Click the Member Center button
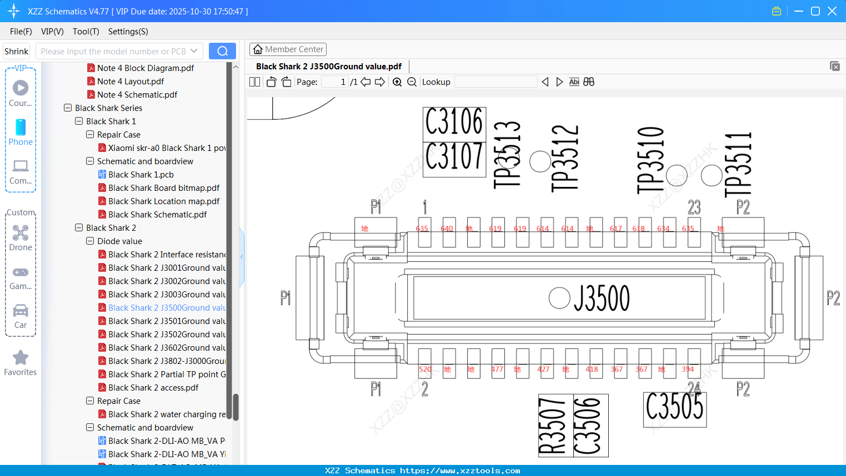 pos(288,49)
